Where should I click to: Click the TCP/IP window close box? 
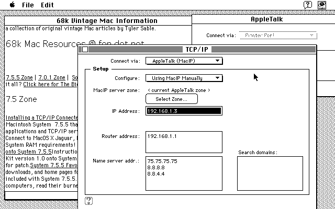[x=85, y=50]
